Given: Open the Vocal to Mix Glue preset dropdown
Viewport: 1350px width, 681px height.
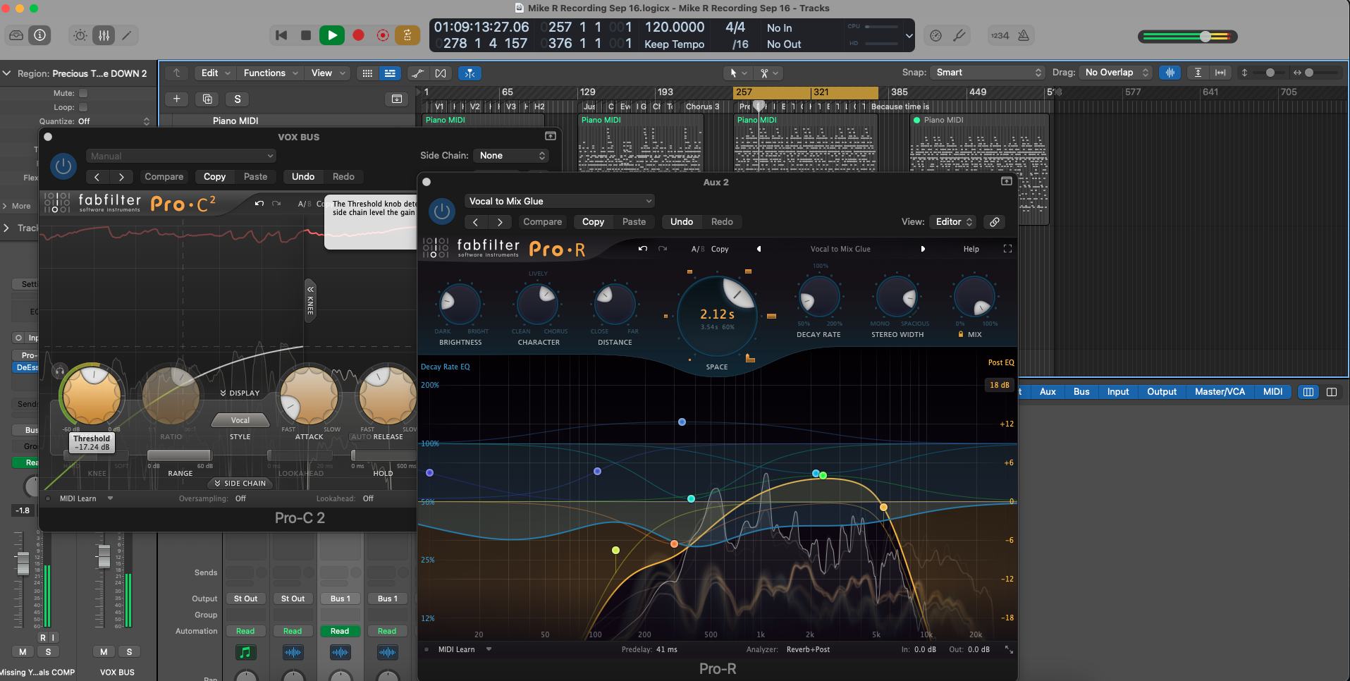Looking at the screenshot, I should coord(560,202).
